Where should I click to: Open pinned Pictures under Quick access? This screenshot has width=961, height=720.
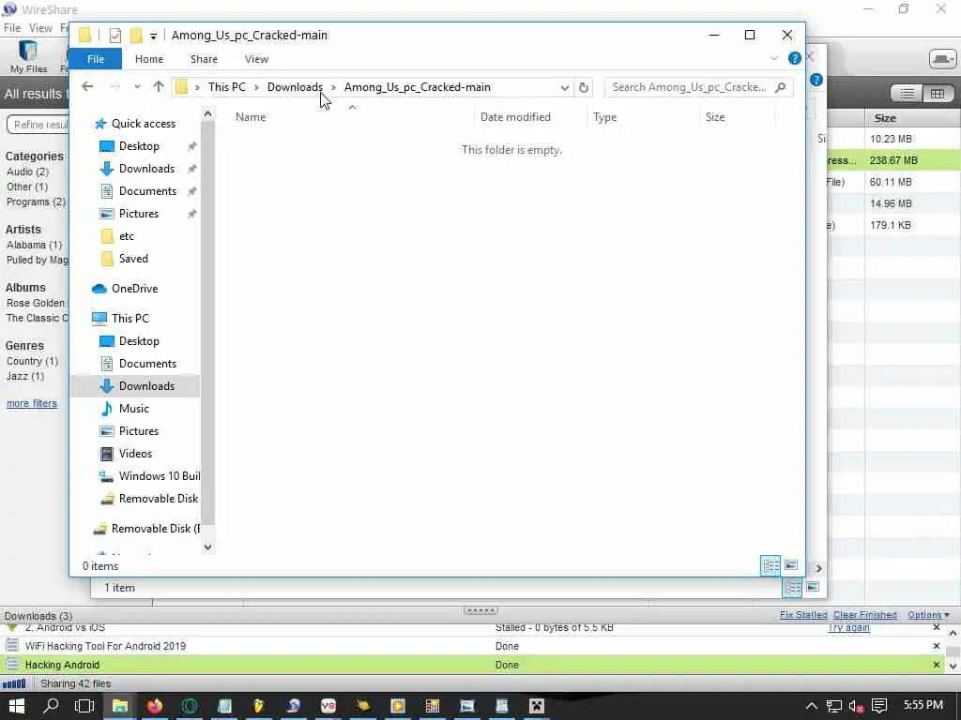coord(139,214)
